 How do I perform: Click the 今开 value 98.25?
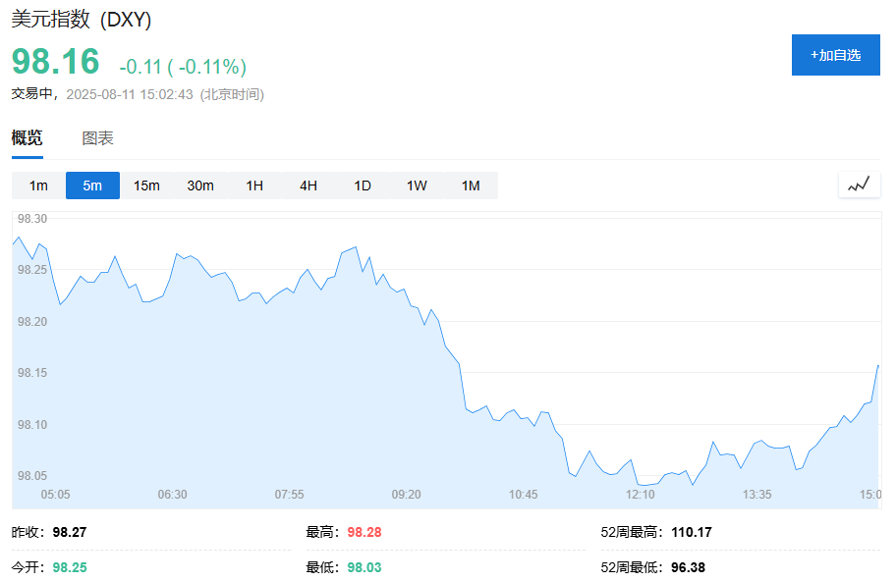point(70,567)
